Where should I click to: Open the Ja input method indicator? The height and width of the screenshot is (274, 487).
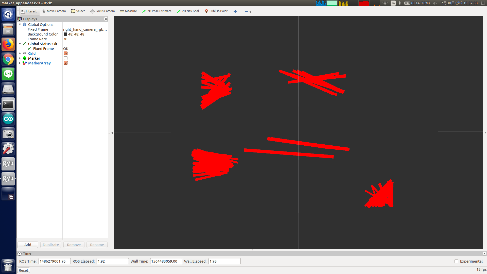393,3
